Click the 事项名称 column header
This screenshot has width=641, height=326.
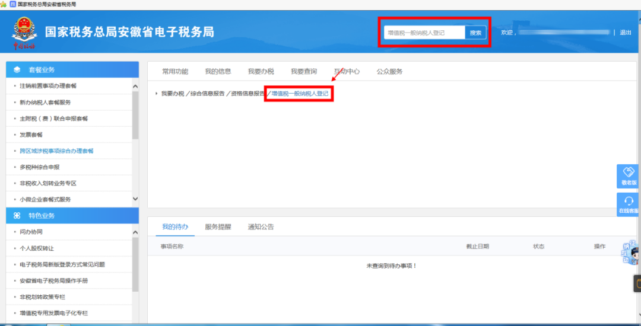pos(172,247)
